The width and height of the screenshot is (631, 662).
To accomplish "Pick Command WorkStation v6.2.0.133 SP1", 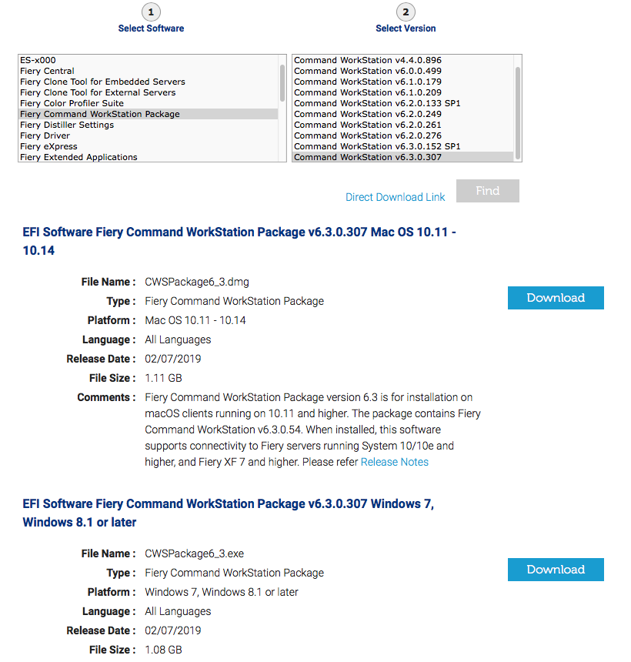I will [x=377, y=103].
